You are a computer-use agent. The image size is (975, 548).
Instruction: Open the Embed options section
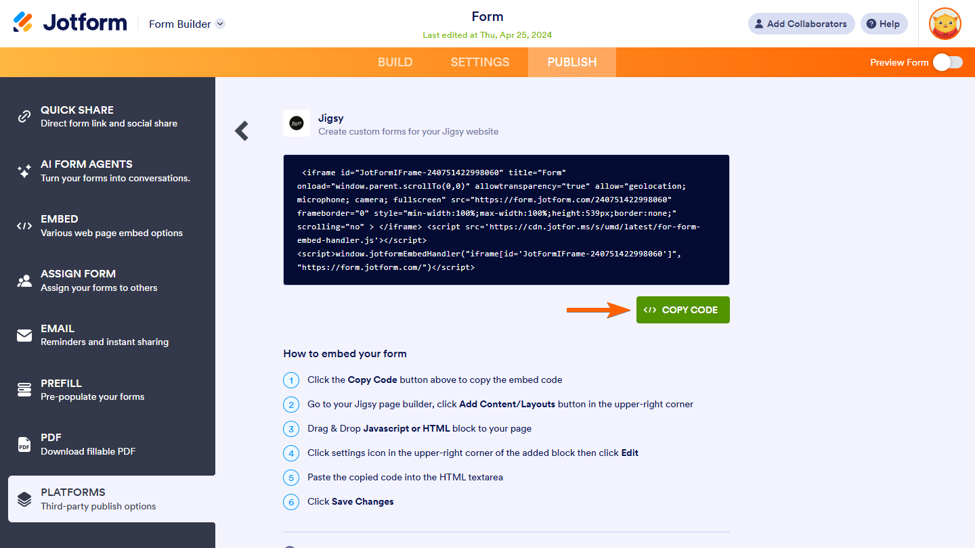108,226
